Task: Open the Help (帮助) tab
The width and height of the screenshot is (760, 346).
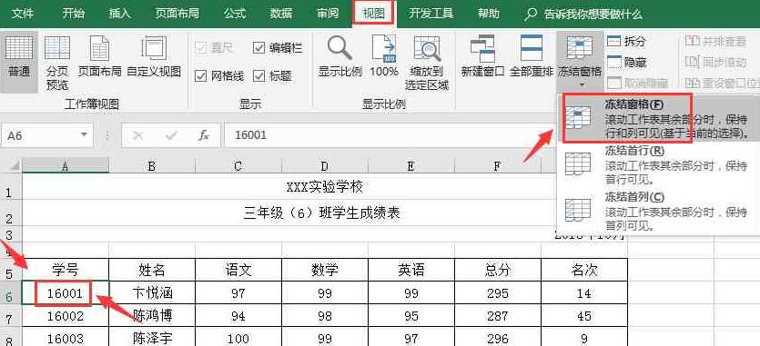Action: pyautogui.click(x=488, y=14)
